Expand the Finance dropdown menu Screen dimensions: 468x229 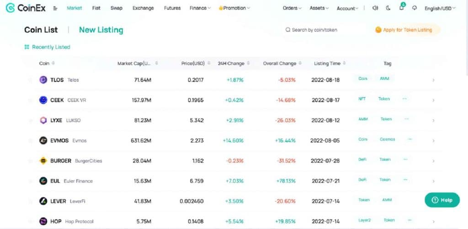click(x=200, y=8)
